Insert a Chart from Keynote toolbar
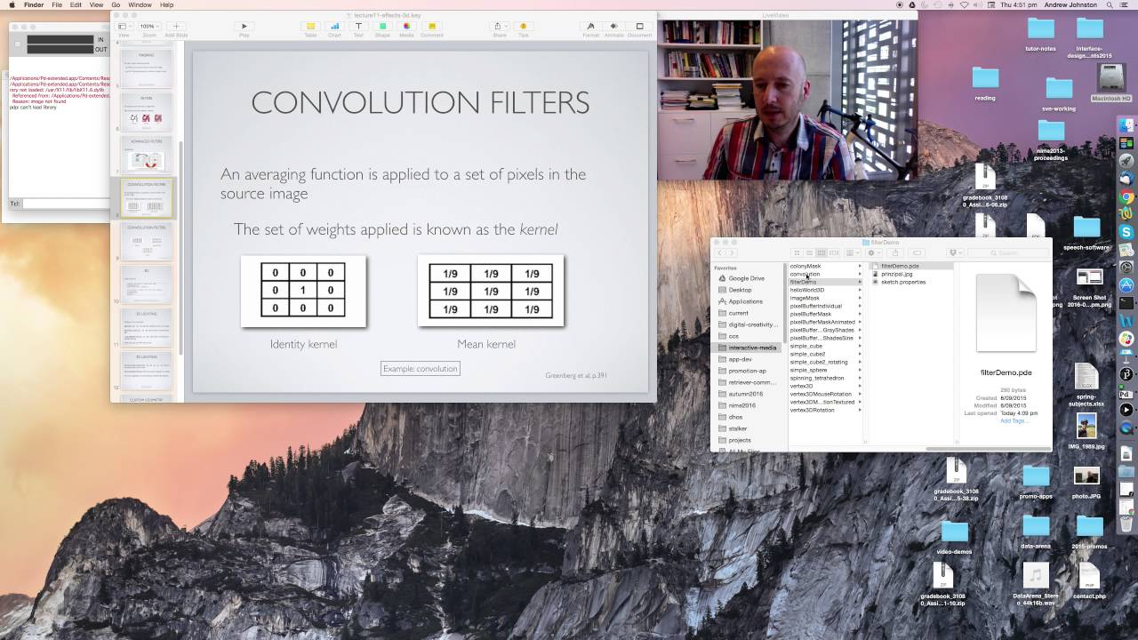 click(x=334, y=28)
